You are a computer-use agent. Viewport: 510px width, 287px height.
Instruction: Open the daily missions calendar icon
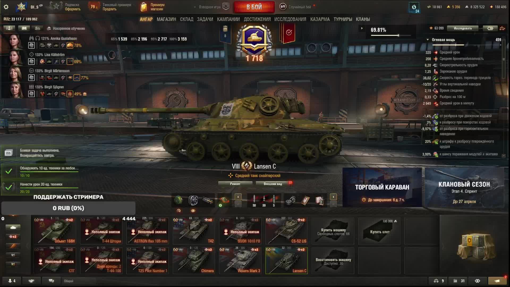(x=8, y=153)
